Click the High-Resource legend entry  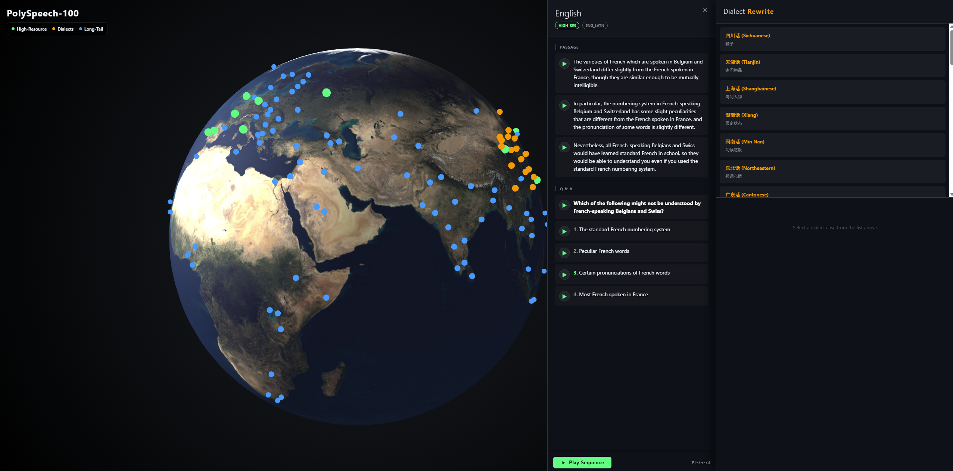[x=29, y=29]
